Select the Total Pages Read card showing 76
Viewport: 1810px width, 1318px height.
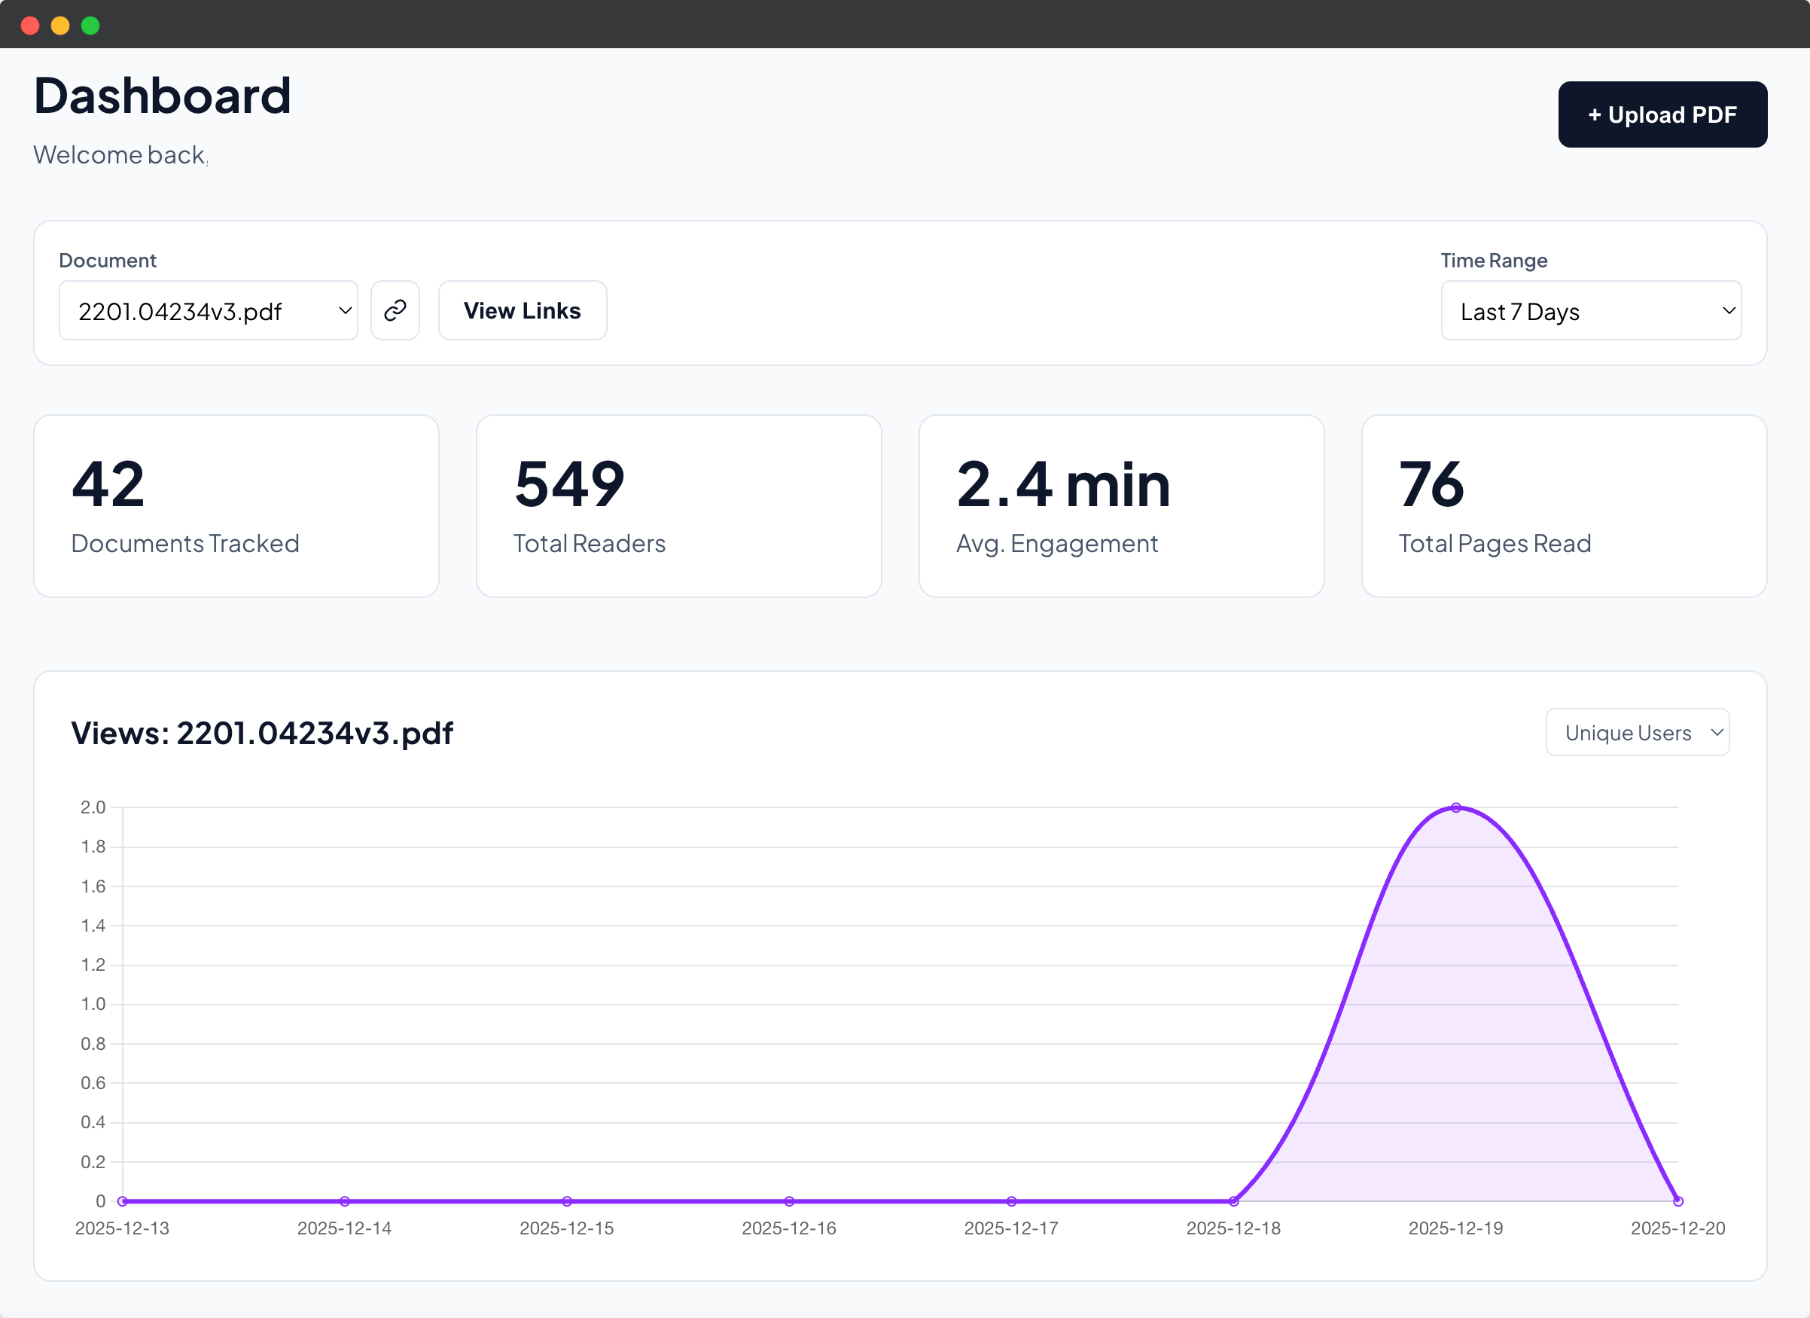pyautogui.click(x=1565, y=506)
